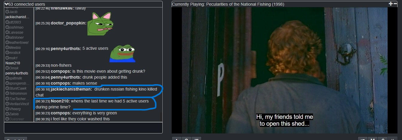
Task: Click the AFK clock icon beside Zalois
Action: click(7, 114)
